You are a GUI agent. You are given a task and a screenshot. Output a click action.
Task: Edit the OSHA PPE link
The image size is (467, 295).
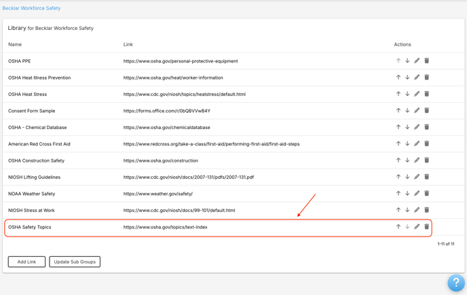point(417,61)
